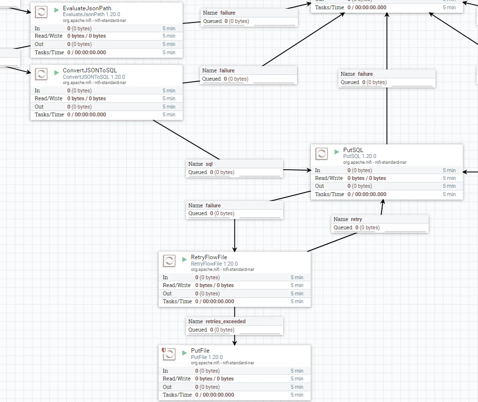Select the PutSQL processor title
The width and height of the screenshot is (478, 402).
click(353, 150)
